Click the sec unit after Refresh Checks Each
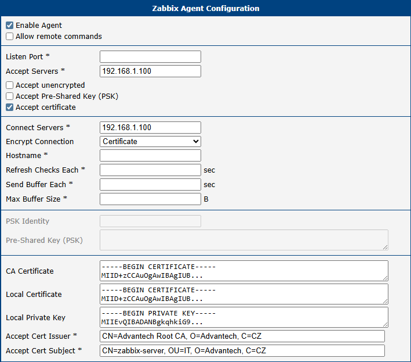The image size is (411, 362). point(209,170)
